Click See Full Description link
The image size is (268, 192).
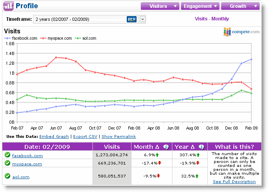coord(234,182)
